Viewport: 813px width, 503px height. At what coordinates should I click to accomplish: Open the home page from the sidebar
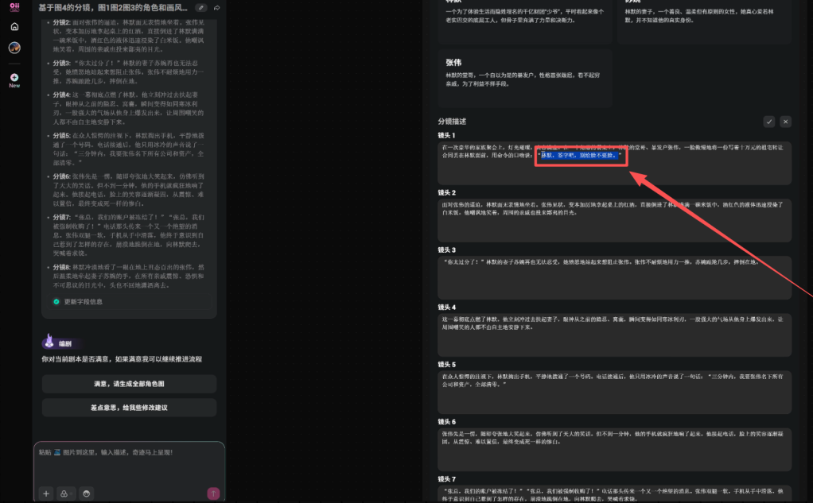(x=14, y=25)
